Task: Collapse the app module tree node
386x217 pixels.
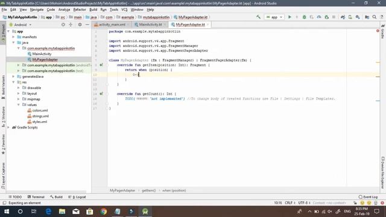Action: point(8,31)
